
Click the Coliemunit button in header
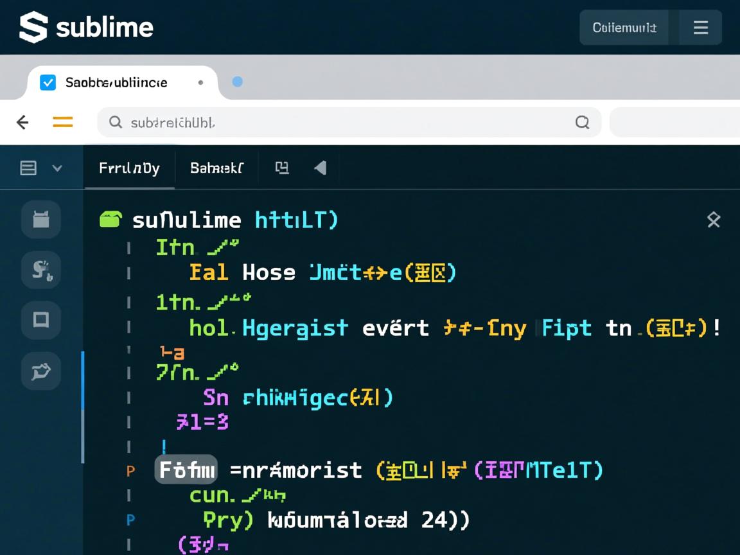click(624, 28)
